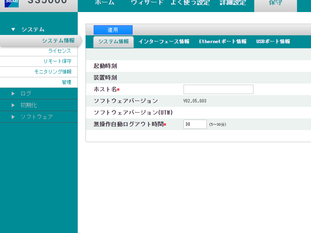The width and height of the screenshot is (311, 233).
Task: Open the よく使う設定 top menu
Action: [x=190, y=3]
